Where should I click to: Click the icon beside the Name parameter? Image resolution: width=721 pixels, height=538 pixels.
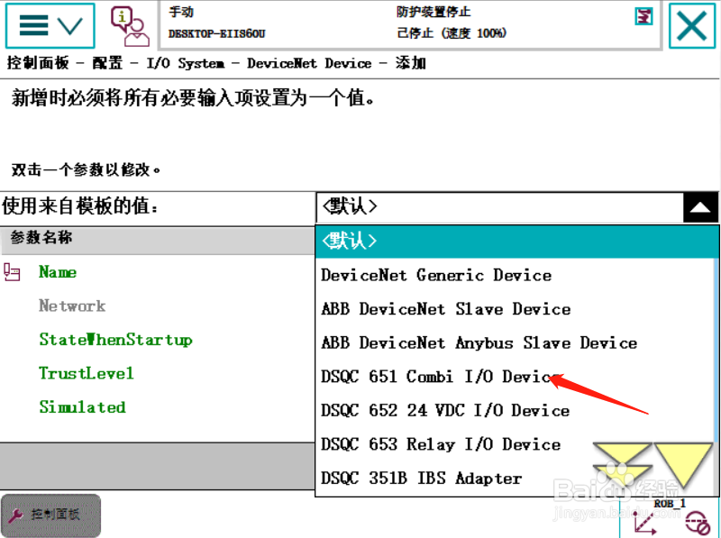pyautogui.click(x=12, y=272)
